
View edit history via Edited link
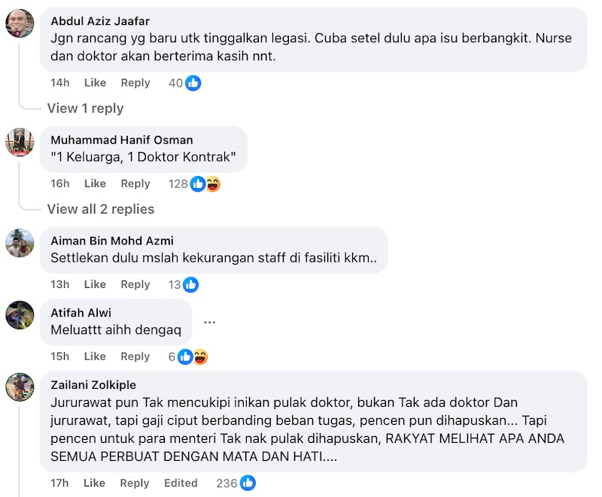(181, 483)
